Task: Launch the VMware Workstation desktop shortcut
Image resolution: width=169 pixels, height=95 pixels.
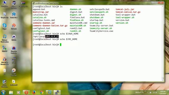Action: click(x=4, y=39)
